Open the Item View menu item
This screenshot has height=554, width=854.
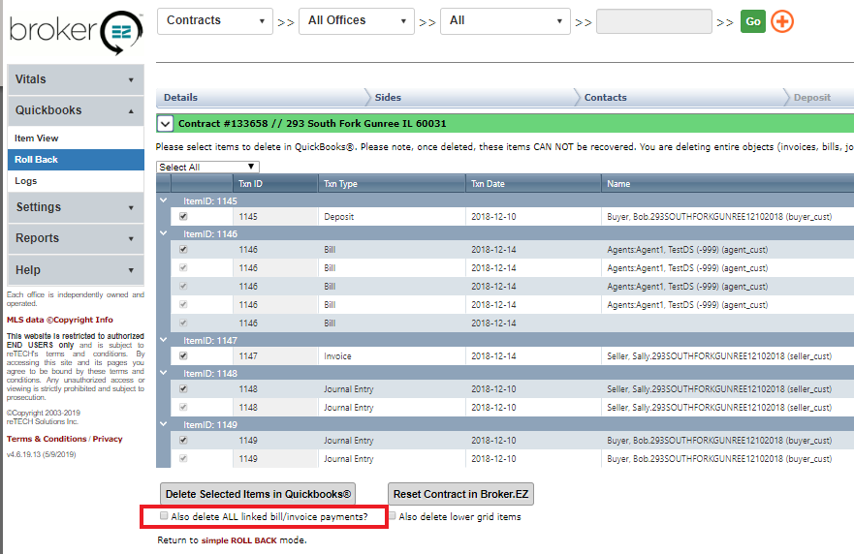(37, 138)
